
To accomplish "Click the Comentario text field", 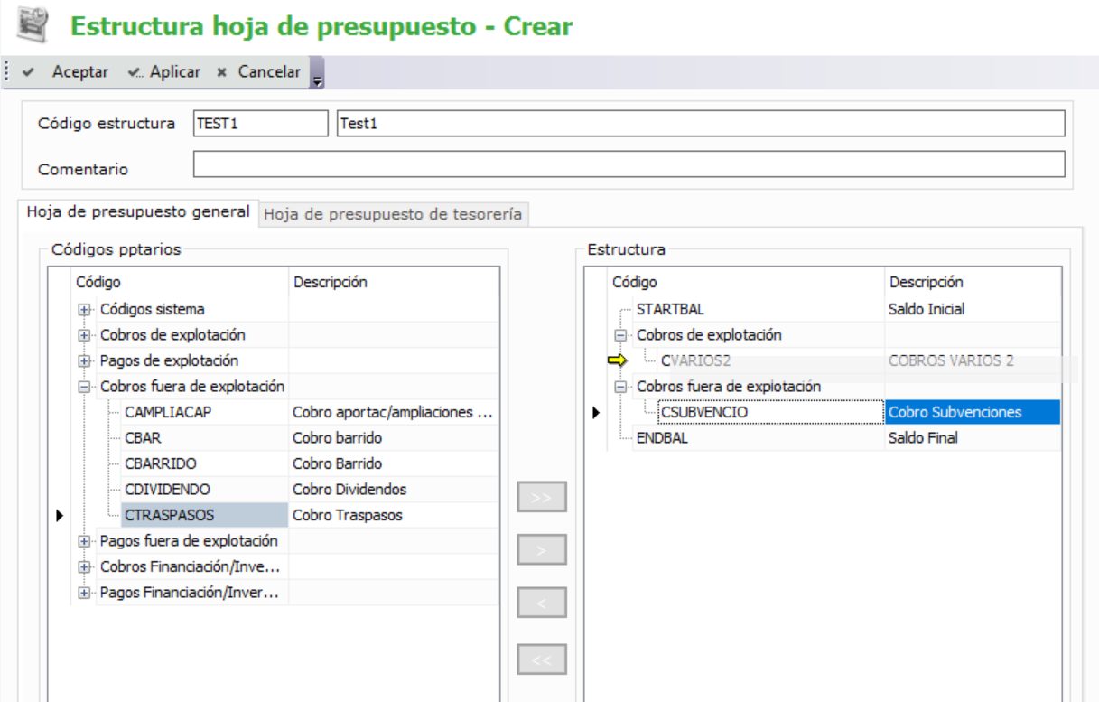I will (629, 164).
